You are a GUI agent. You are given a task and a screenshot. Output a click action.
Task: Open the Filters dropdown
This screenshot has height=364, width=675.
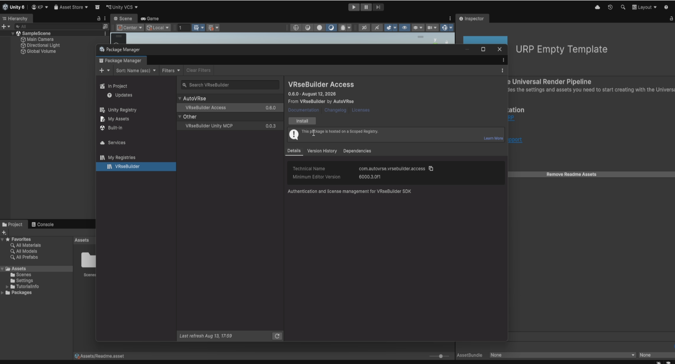171,70
